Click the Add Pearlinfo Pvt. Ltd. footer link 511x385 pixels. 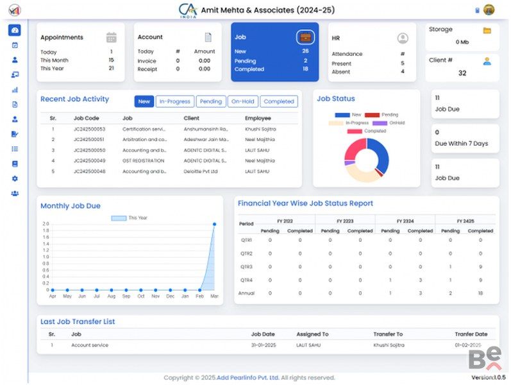click(247, 378)
